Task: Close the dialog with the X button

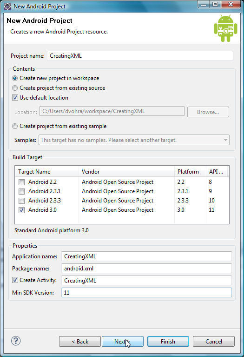Action: (231, 5)
